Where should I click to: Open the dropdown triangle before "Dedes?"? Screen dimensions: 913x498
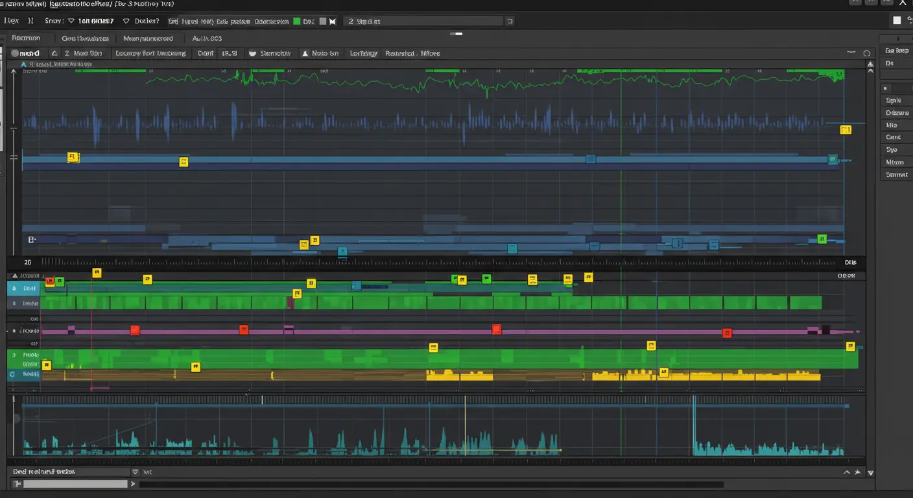[126, 21]
